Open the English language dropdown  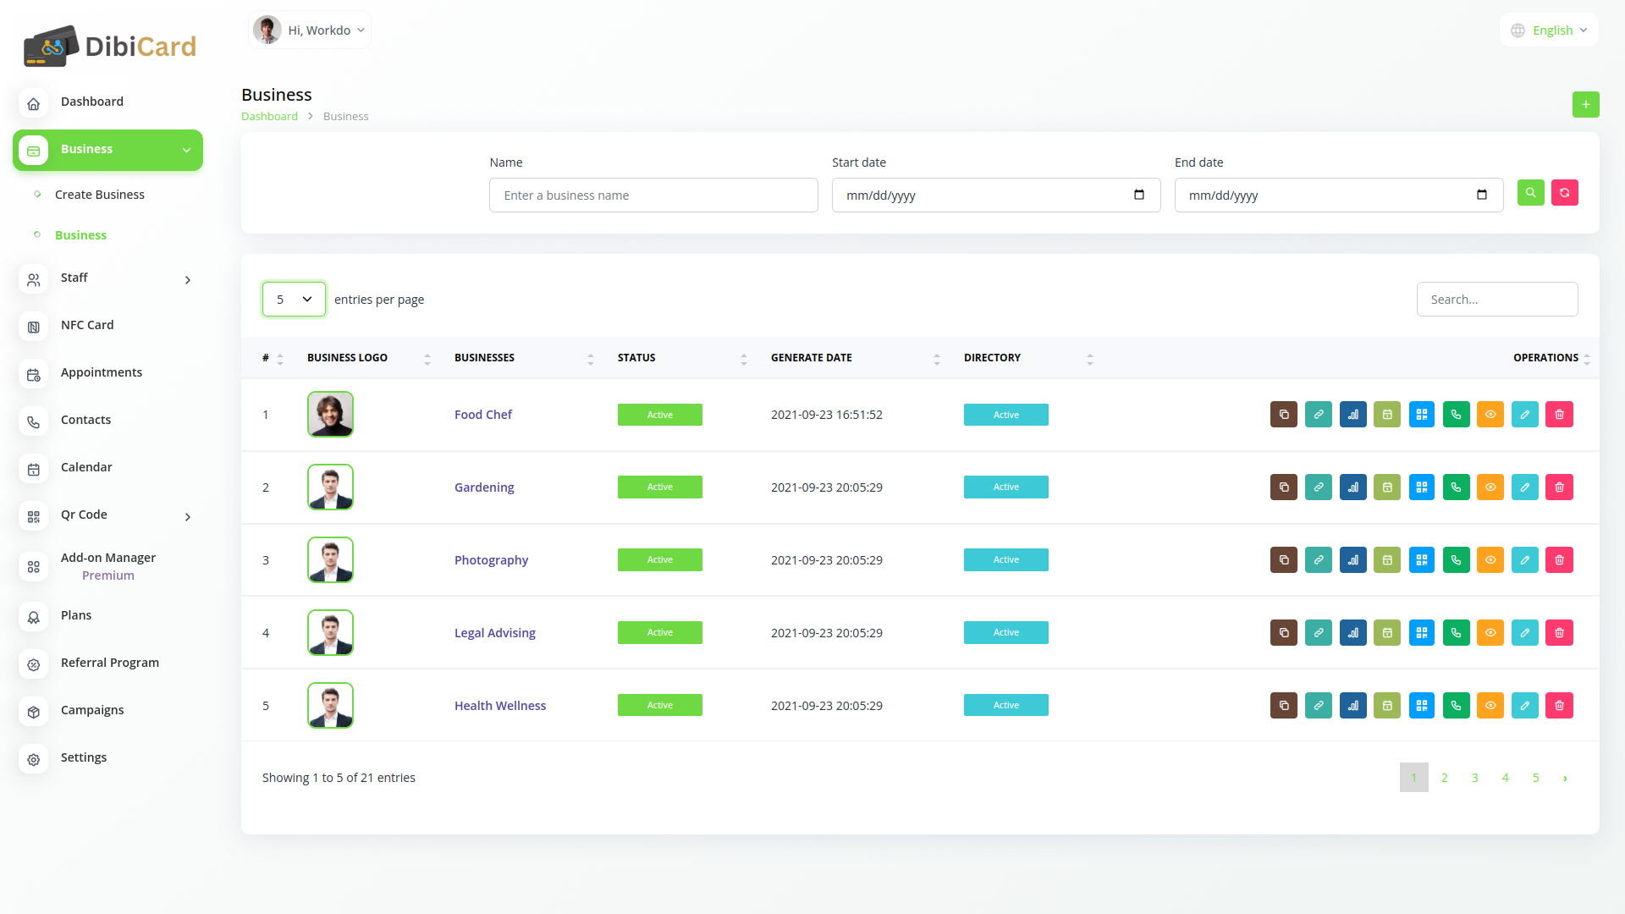tap(1549, 30)
